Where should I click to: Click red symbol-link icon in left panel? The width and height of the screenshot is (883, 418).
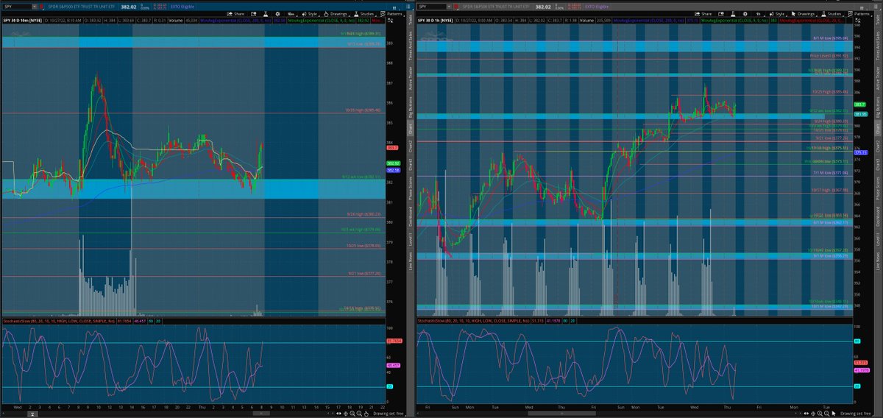[41, 7]
